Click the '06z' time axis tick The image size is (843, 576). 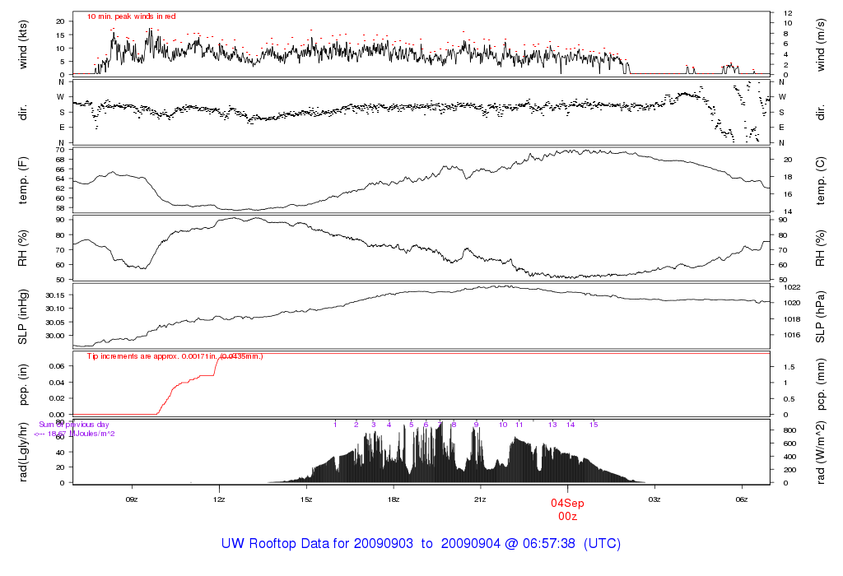742,499
